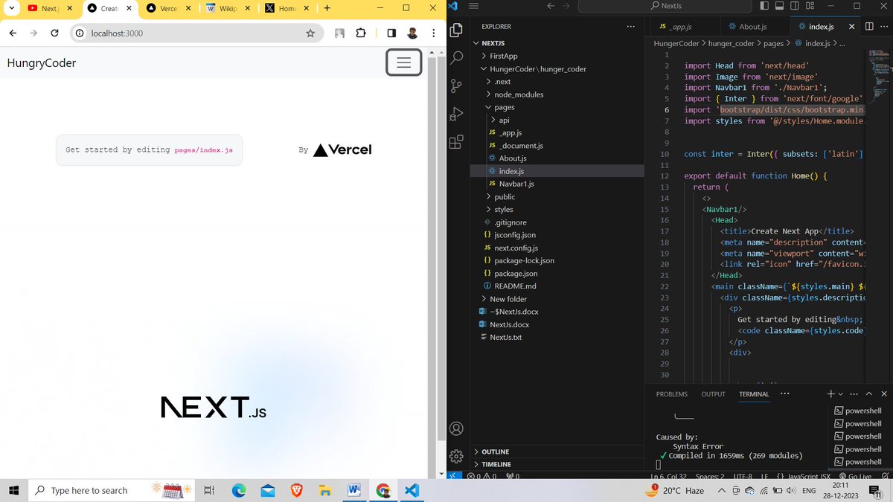Open the Manage gear in VS Code

tap(457, 456)
